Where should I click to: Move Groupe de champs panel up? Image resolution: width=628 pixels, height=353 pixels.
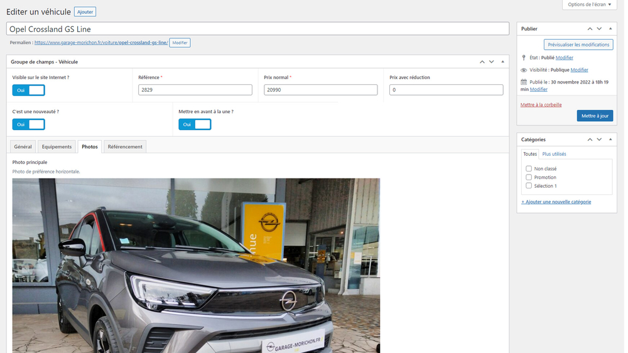[x=482, y=62]
